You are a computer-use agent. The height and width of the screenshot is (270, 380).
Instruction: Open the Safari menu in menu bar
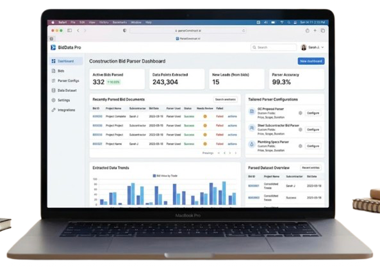(x=63, y=22)
